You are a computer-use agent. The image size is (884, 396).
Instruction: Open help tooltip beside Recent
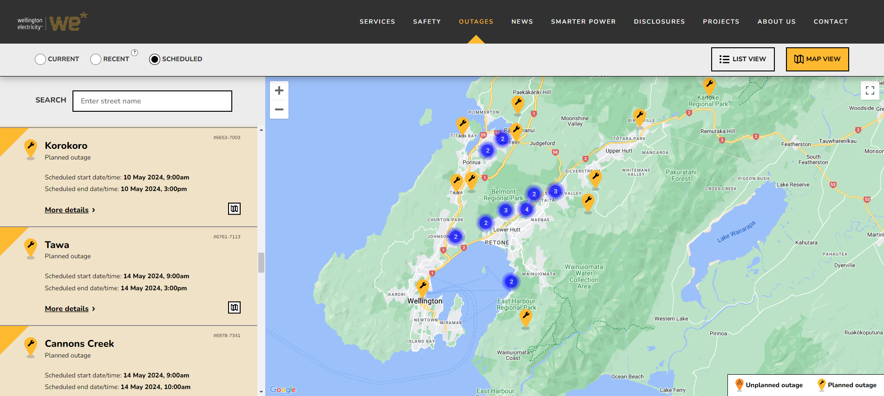[x=134, y=52]
